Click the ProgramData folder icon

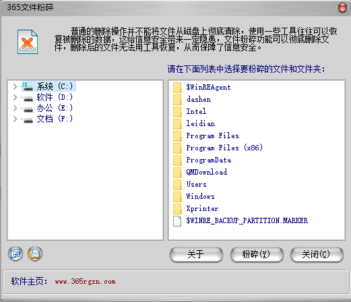coord(177,160)
